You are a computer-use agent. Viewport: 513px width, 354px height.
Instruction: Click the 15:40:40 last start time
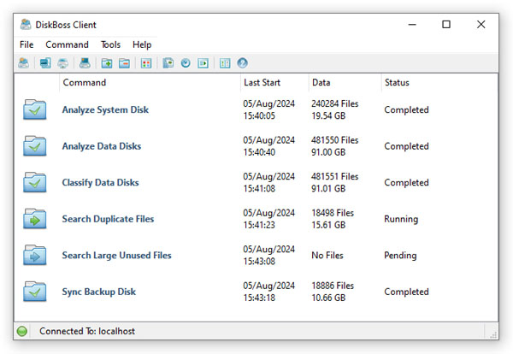(259, 152)
